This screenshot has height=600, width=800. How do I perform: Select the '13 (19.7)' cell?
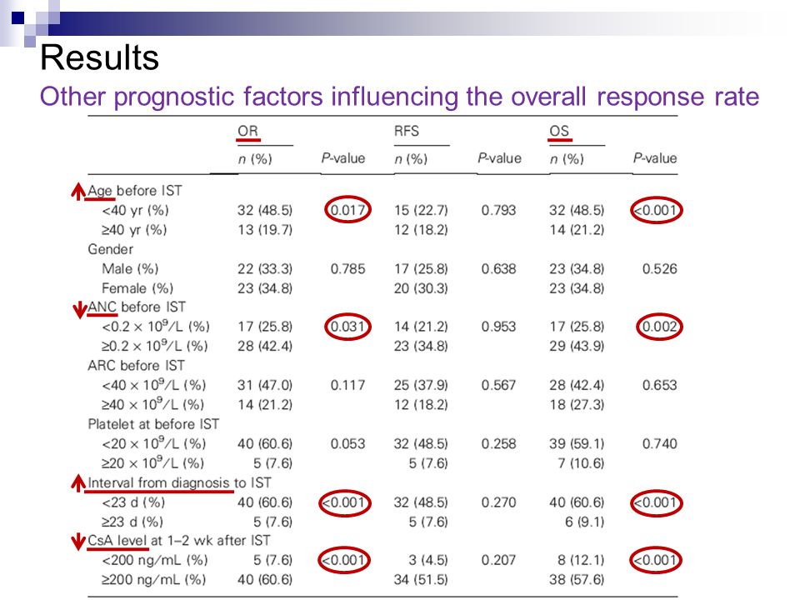click(265, 230)
